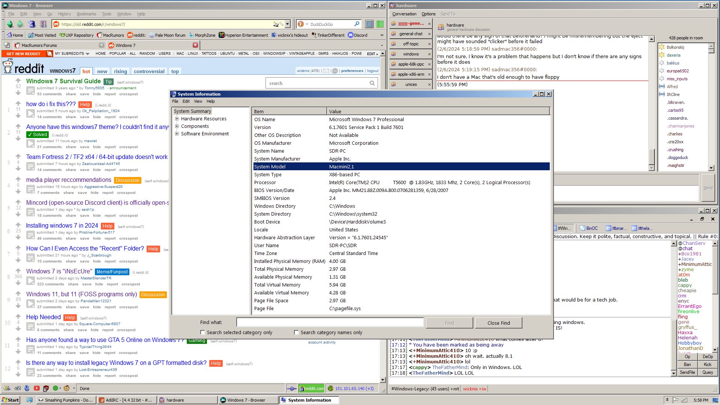This screenshot has height=405, width=720.
Task: Open the Discord bookmark icon
Action: click(351, 35)
